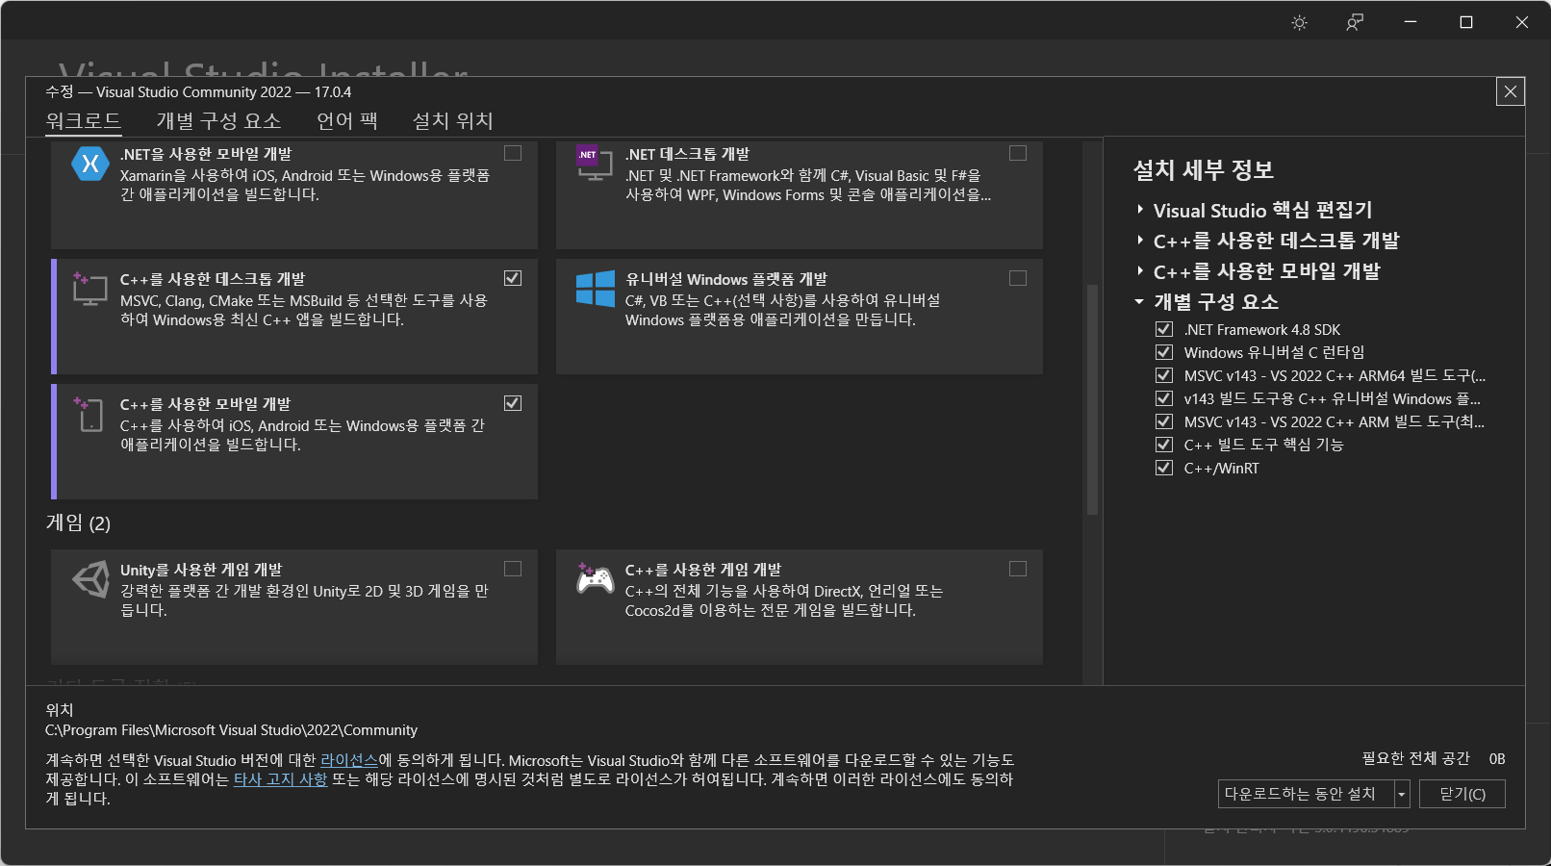Uncheck the C++를 사용한 데스크톱 개발 workload
1551x866 pixels.
pyautogui.click(x=513, y=278)
